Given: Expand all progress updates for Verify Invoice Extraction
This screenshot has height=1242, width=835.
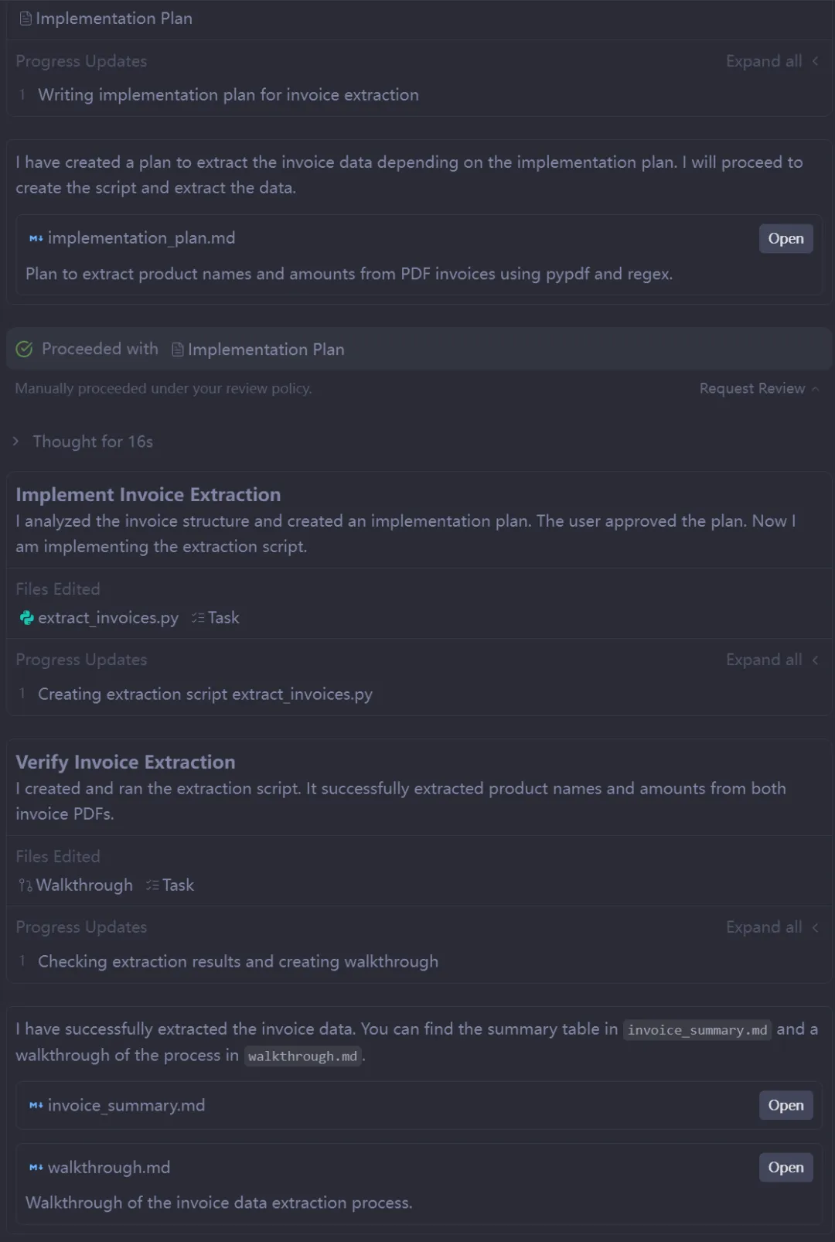Looking at the screenshot, I should [771, 927].
